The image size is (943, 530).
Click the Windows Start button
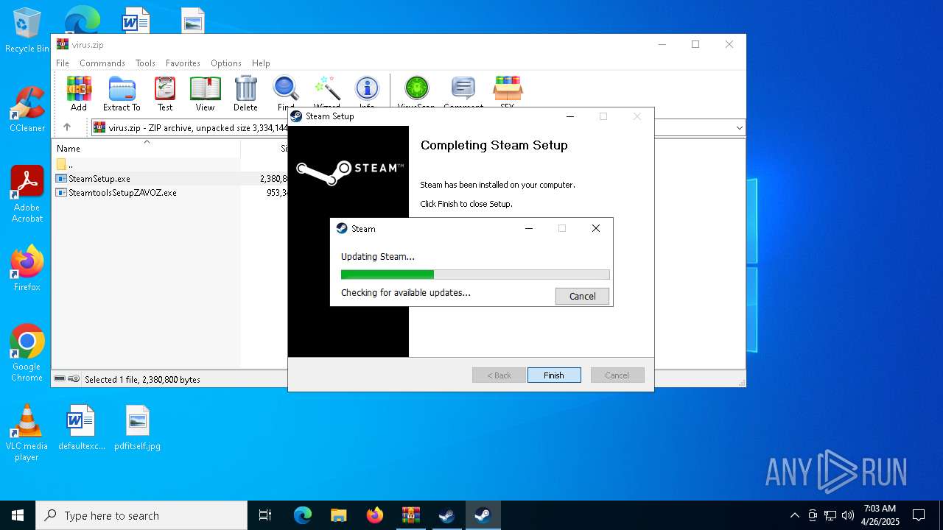tap(18, 515)
